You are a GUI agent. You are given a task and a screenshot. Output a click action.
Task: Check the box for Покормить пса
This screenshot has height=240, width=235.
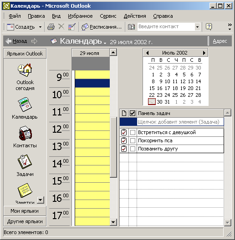click(133, 140)
